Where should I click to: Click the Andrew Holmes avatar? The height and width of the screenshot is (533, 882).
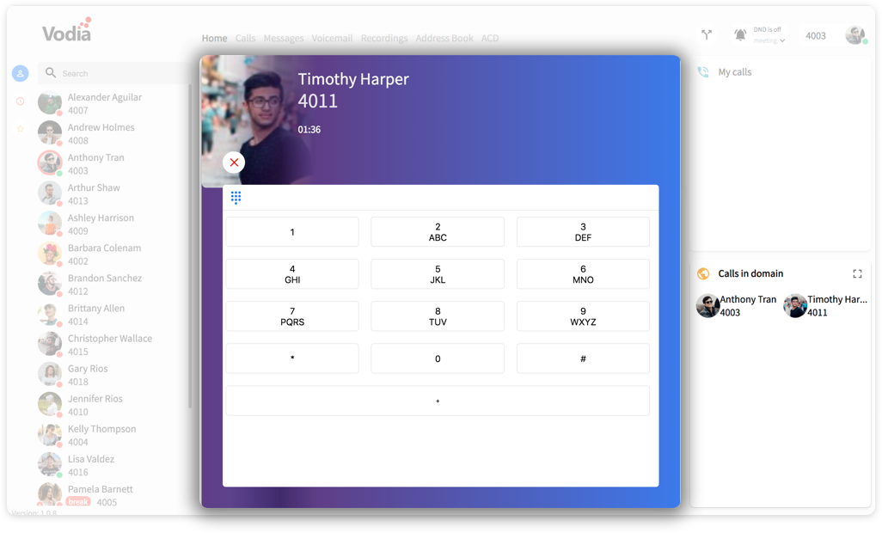pyautogui.click(x=50, y=132)
